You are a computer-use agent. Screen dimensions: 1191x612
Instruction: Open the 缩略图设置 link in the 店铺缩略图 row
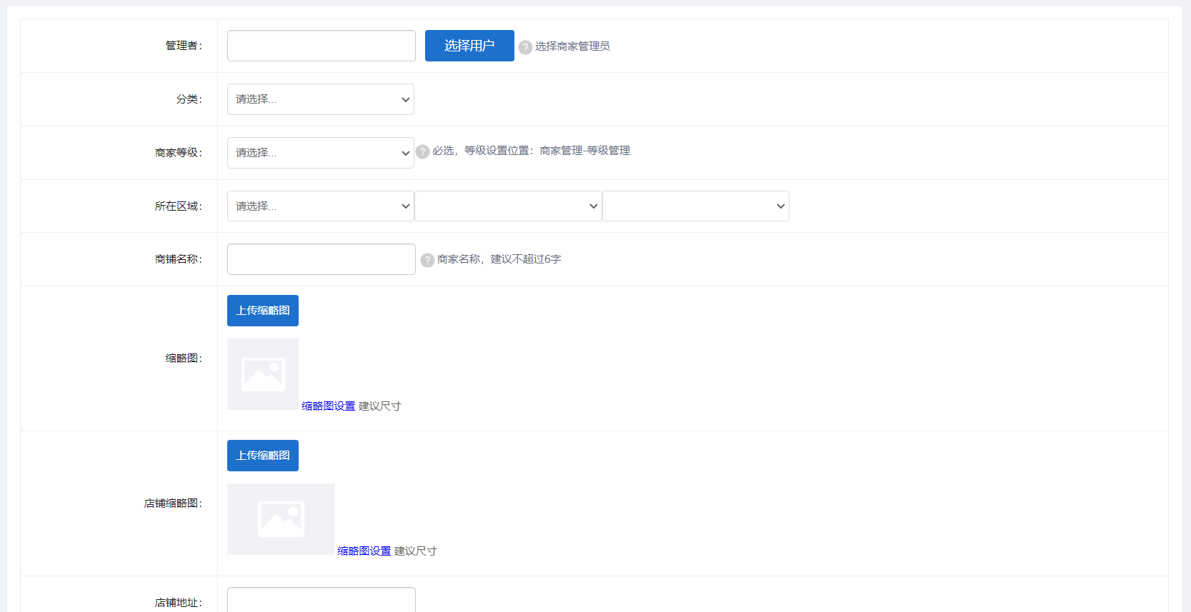point(364,551)
